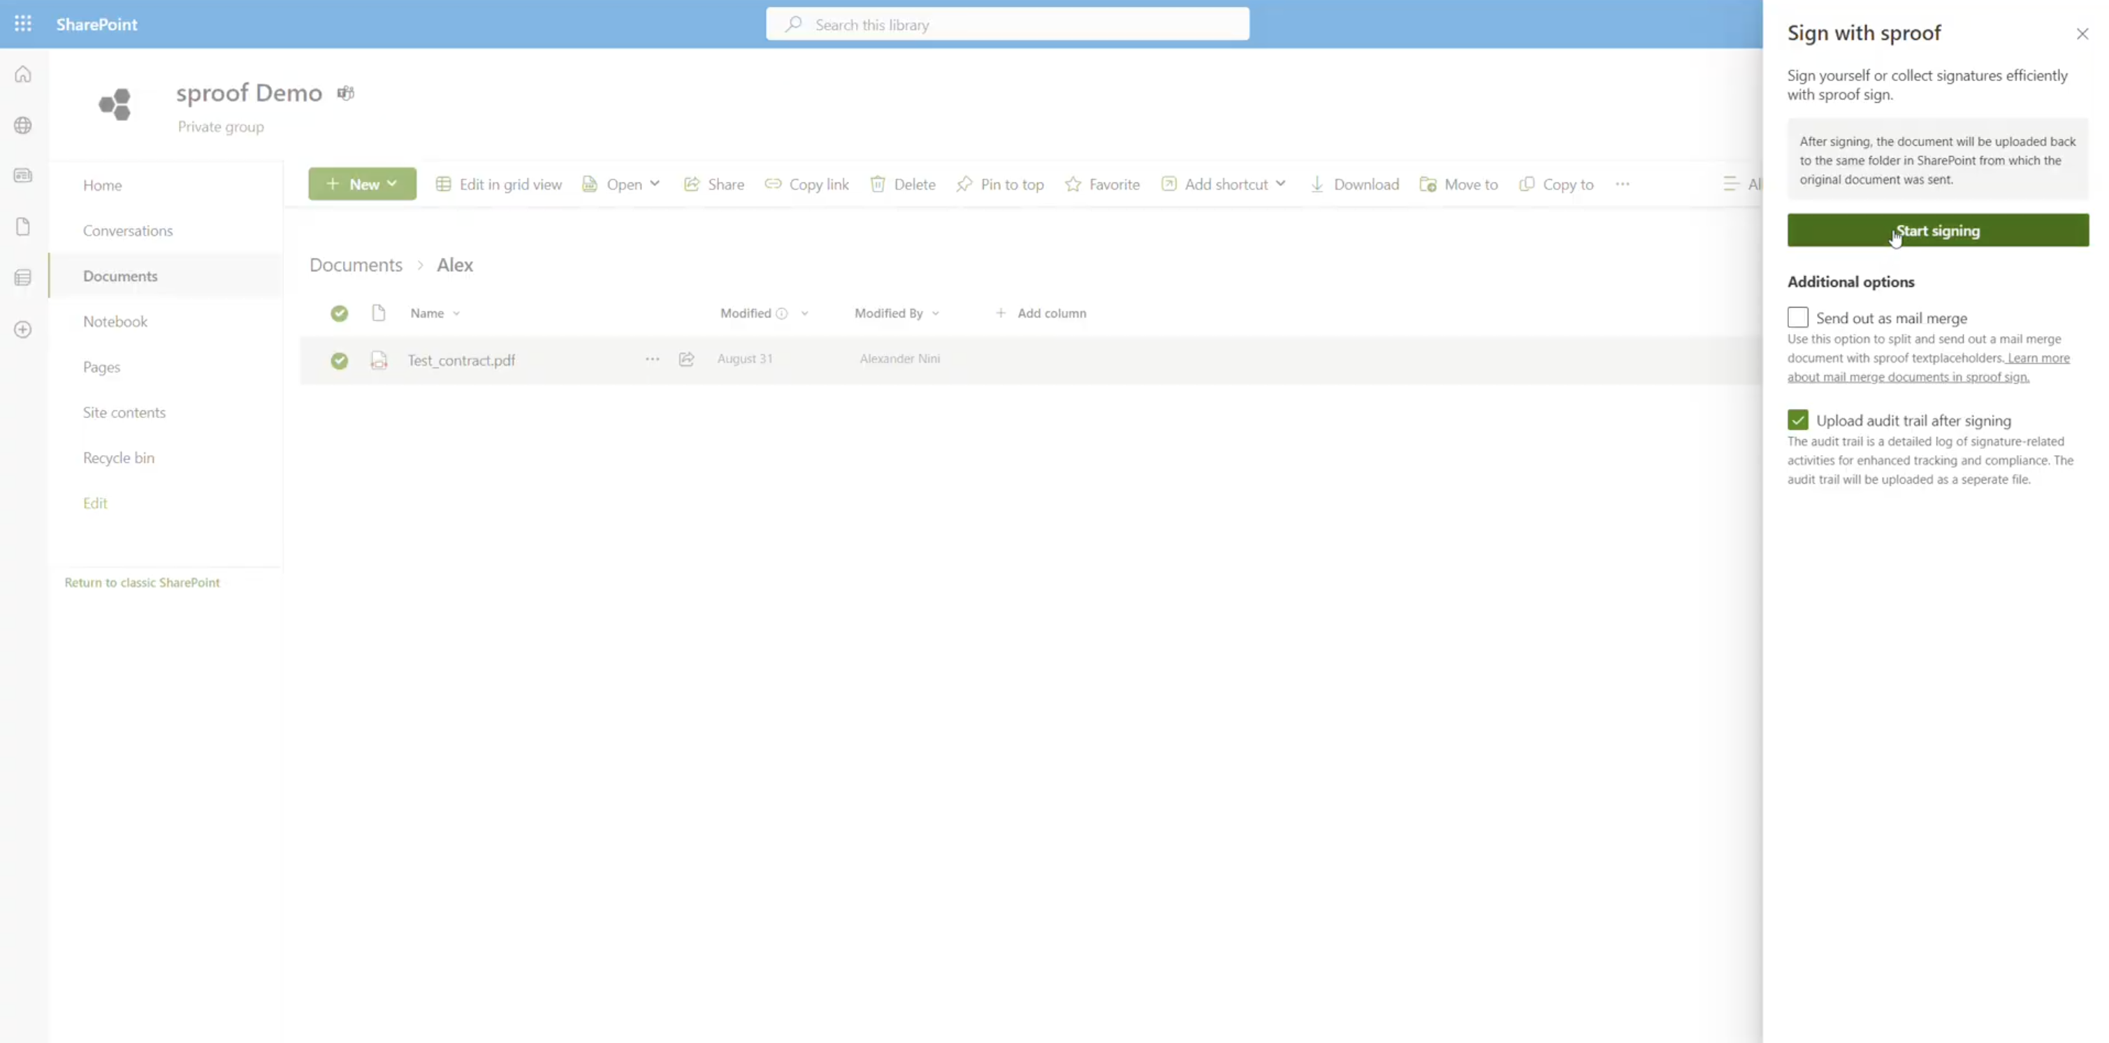Viewport: 2109px width, 1043px height.
Task: Delete the selected file via toolbar
Action: pos(902,185)
